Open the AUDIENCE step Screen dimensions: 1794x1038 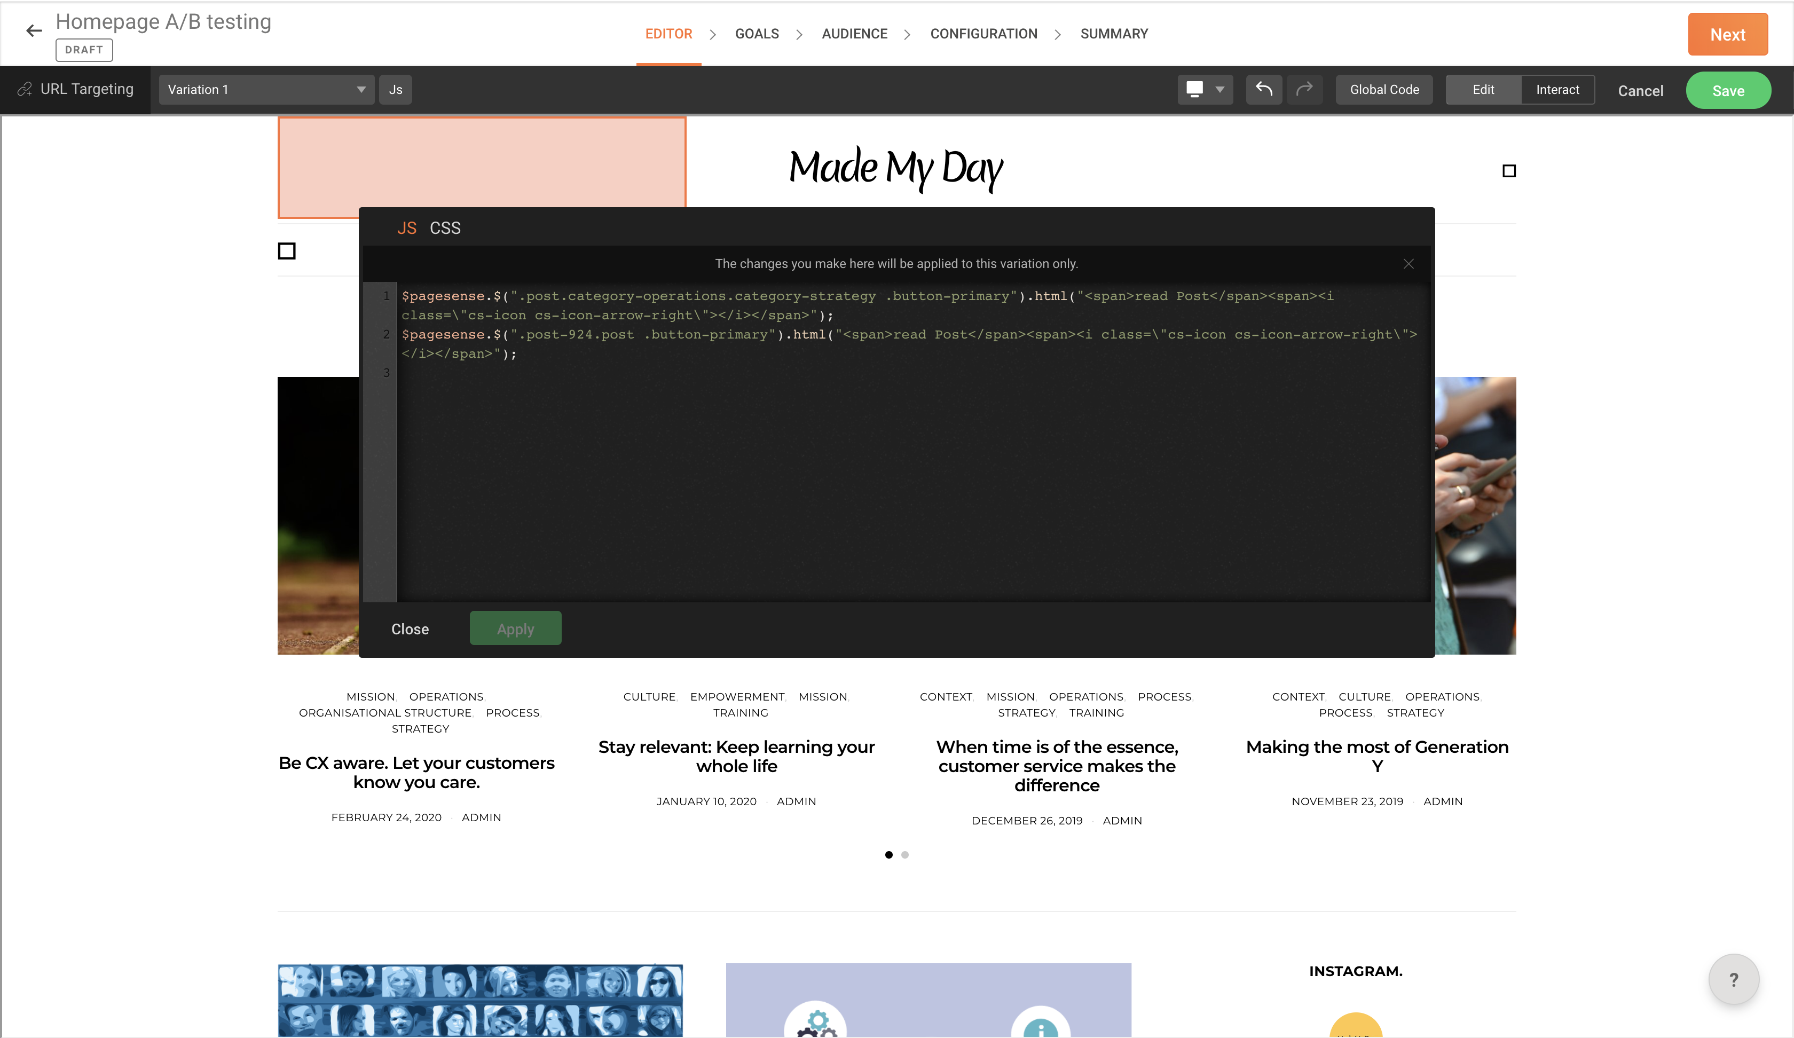coord(854,34)
